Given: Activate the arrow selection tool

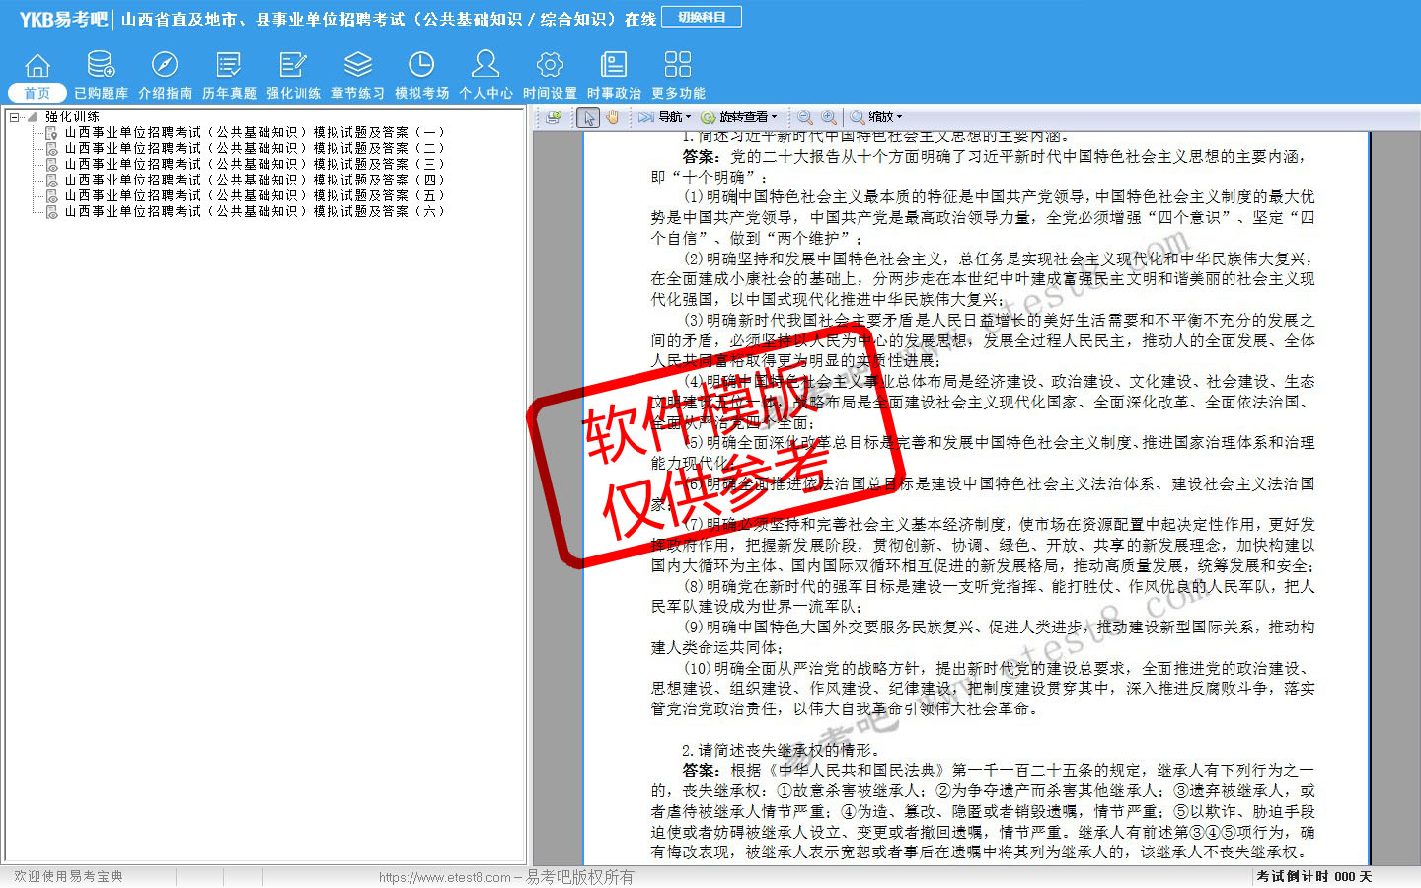Looking at the screenshot, I should point(588,117).
